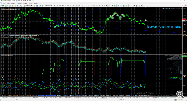The height and width of the screenshot is (101, 187).
Task: Click the chart shift triangle marker
Action: (146, 8)
